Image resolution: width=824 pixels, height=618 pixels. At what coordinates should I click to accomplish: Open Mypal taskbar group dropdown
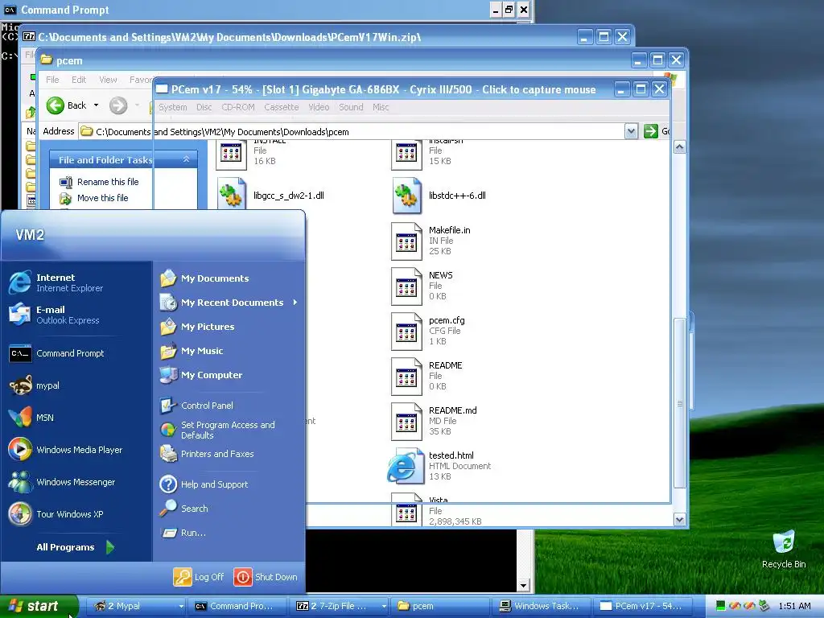(181, 606)
